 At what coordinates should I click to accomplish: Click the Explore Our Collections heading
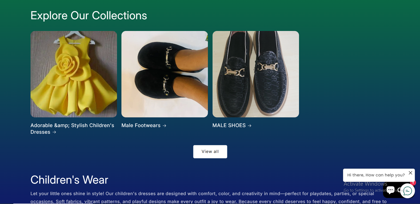[89, 15]
